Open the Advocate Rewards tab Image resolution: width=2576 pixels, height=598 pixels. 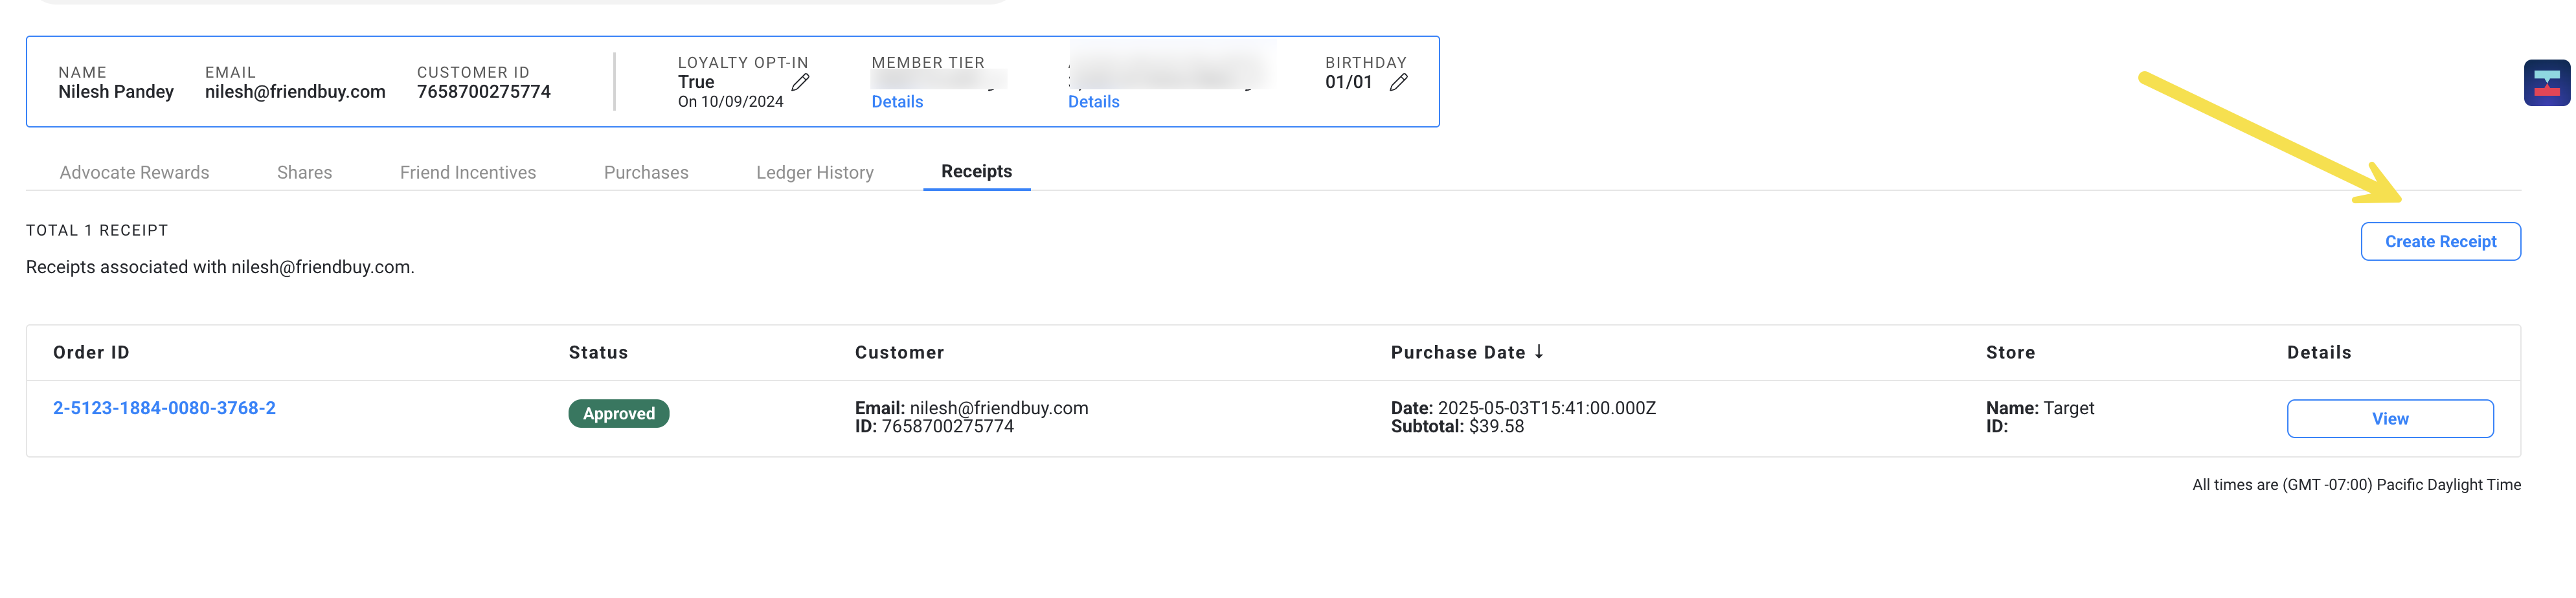coord(134,172)
